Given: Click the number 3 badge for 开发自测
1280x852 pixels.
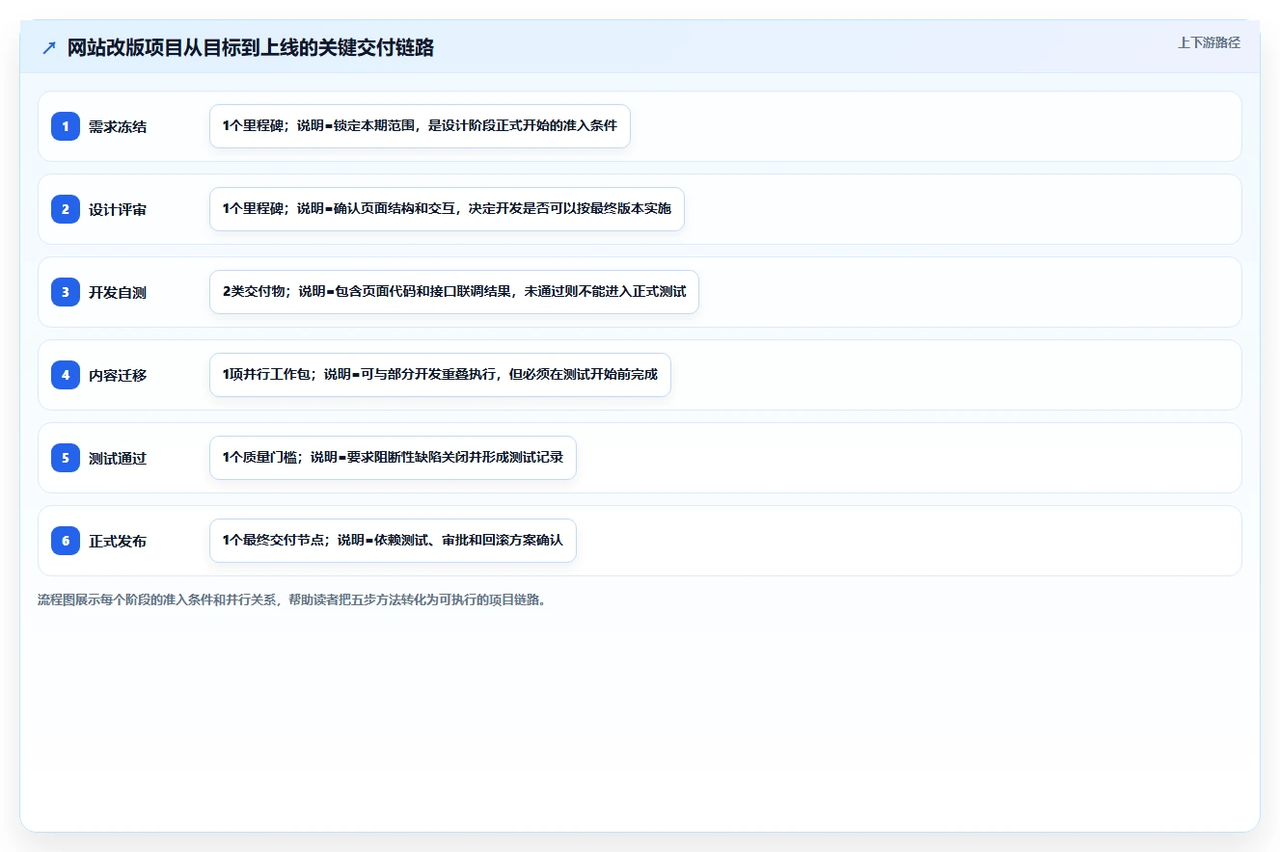Looking at the screenshot, I should click(x=66, y=292).
